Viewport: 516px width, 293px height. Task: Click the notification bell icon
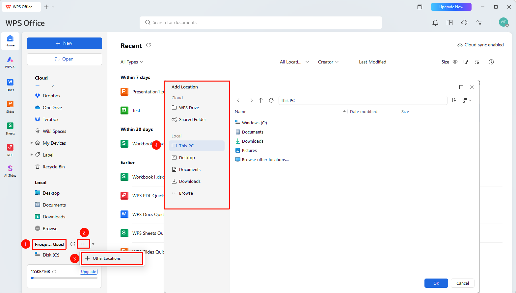pyautogui.click(x=435, y=23)
